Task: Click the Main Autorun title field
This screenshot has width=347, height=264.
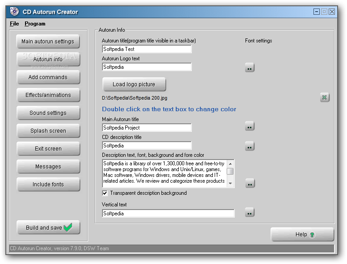Action: pos(147,128)
